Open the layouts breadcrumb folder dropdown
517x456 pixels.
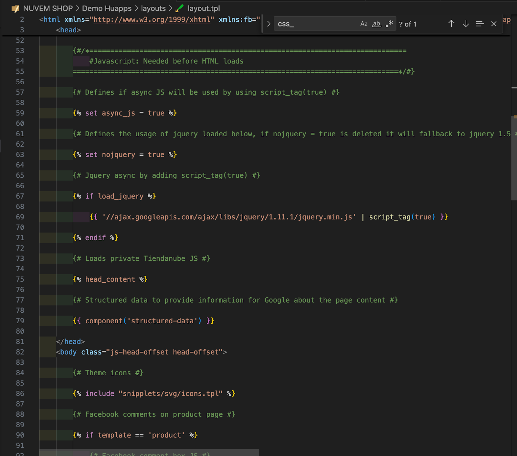(x=153, y=8)
